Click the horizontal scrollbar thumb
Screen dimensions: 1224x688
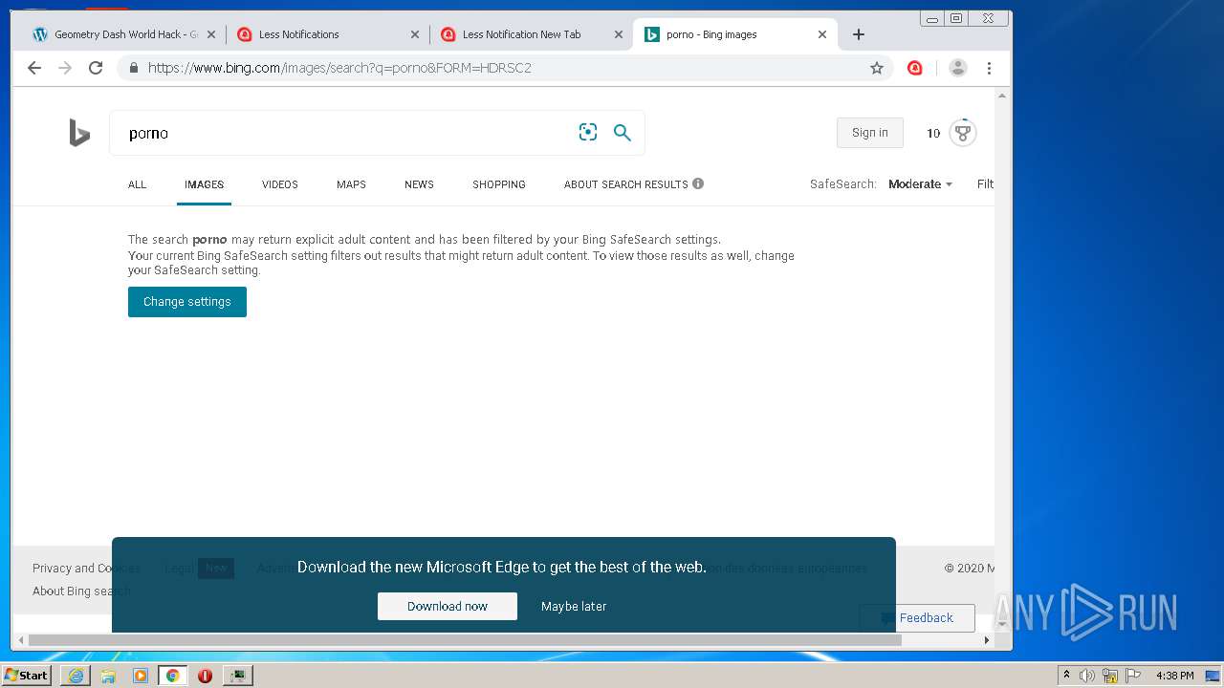(465, 640)
